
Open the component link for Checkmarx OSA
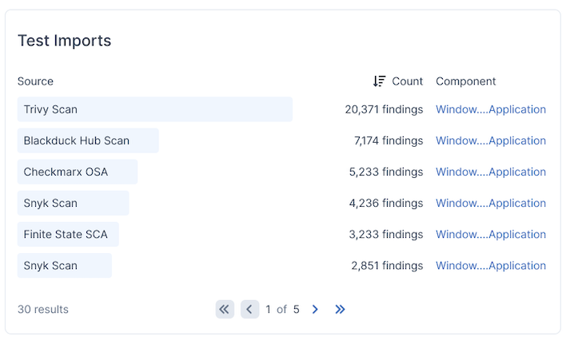(490, 172)
